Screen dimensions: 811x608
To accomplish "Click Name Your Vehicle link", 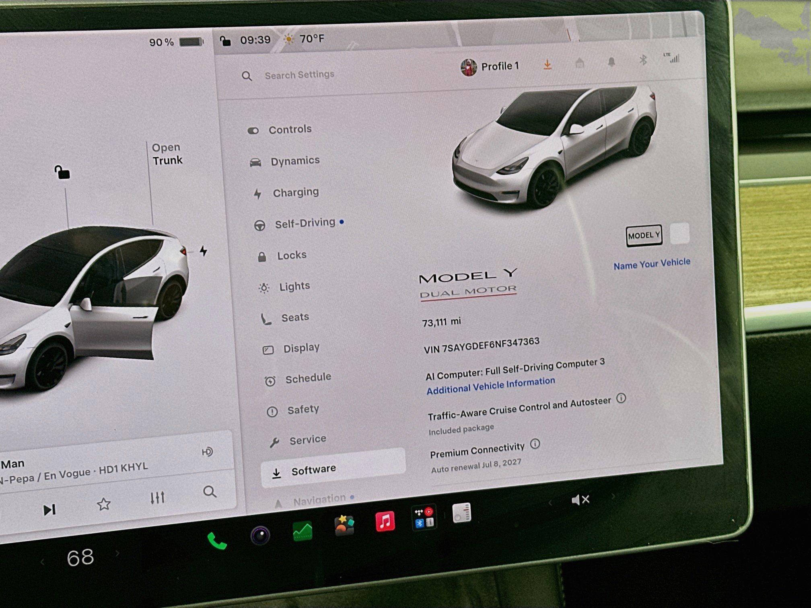I will tap(652, 264).
